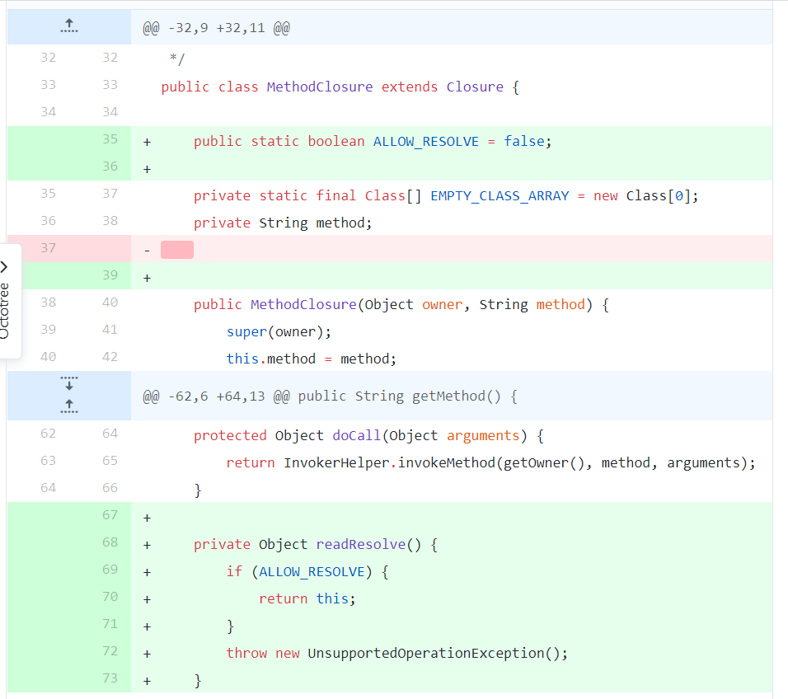Click 'ALLOW_RESOLVE = false' added line
This screenshot has height=699, width=788.
pos(373,142)
